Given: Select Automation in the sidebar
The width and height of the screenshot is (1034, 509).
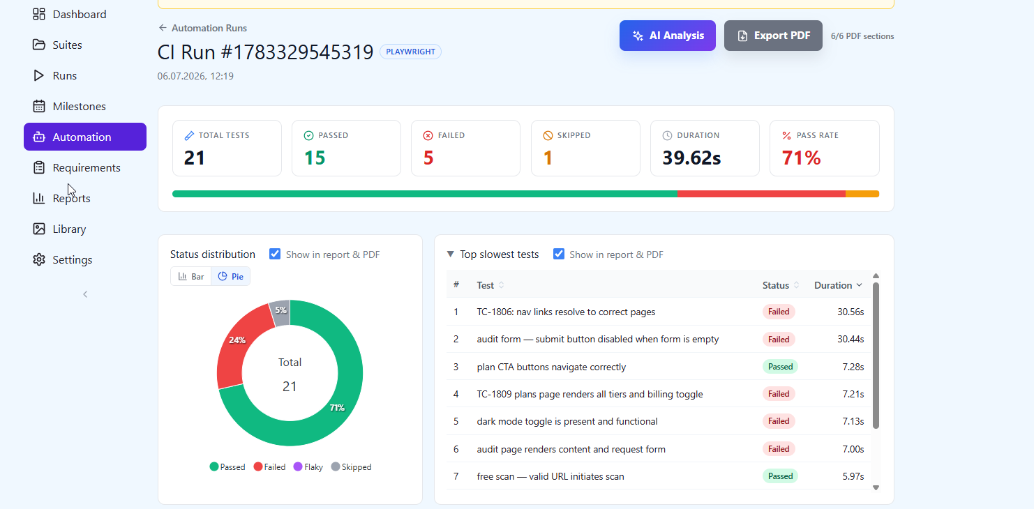Looking at the screenshot, I should pyautogui.click(x=85, y=137).
